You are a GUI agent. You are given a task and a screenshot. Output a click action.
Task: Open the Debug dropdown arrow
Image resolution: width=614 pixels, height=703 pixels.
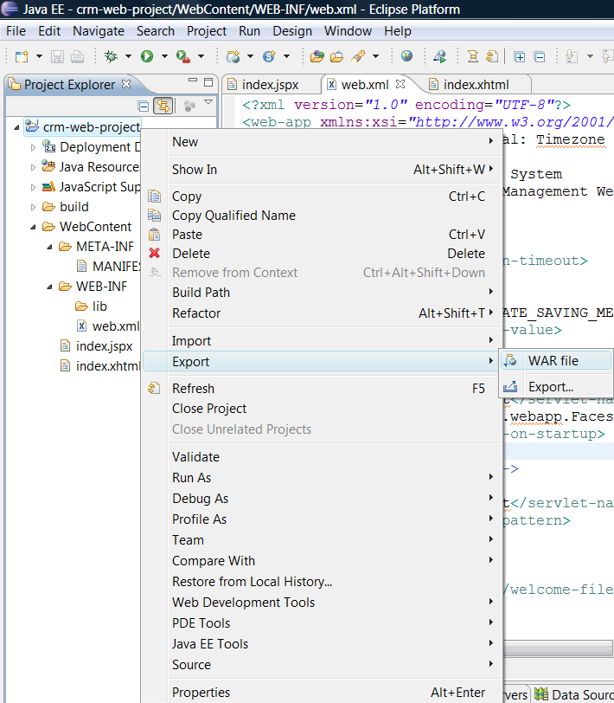point(128,56)
